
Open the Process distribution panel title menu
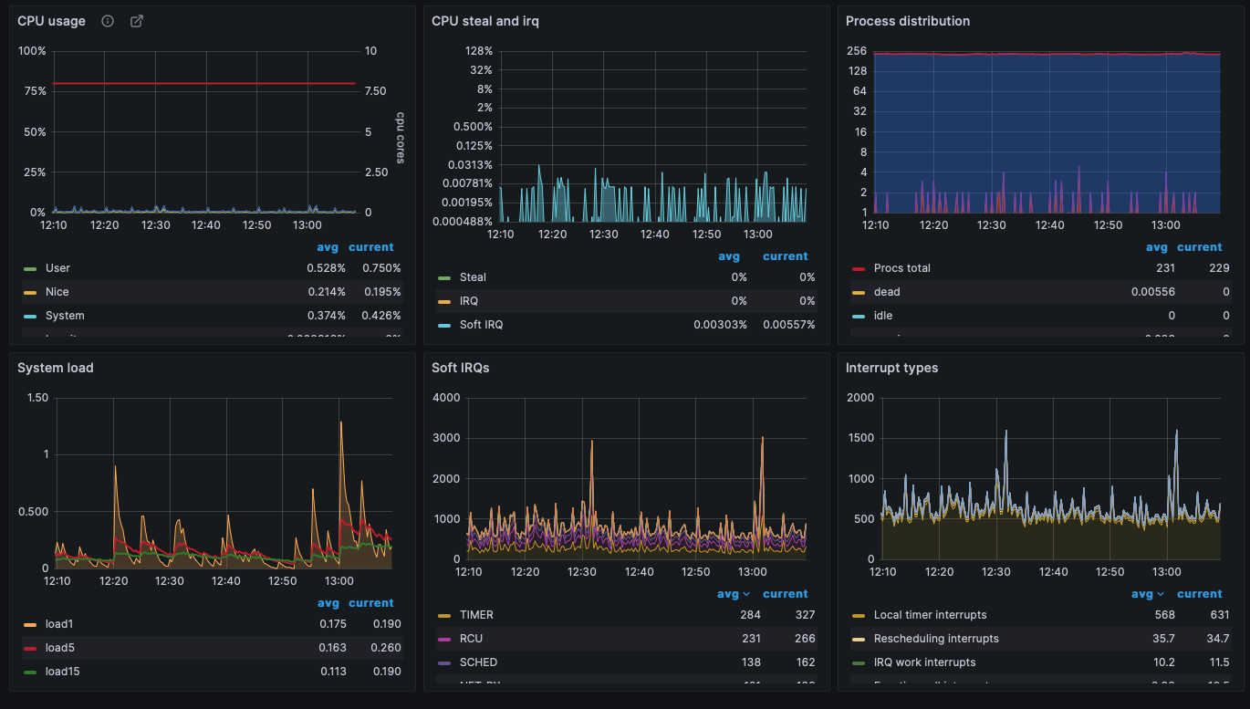[908, 21]
